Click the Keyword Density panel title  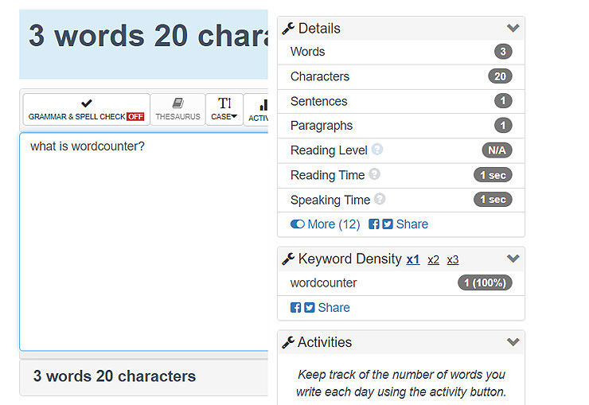pyautogui.click(x=349, y=259)
